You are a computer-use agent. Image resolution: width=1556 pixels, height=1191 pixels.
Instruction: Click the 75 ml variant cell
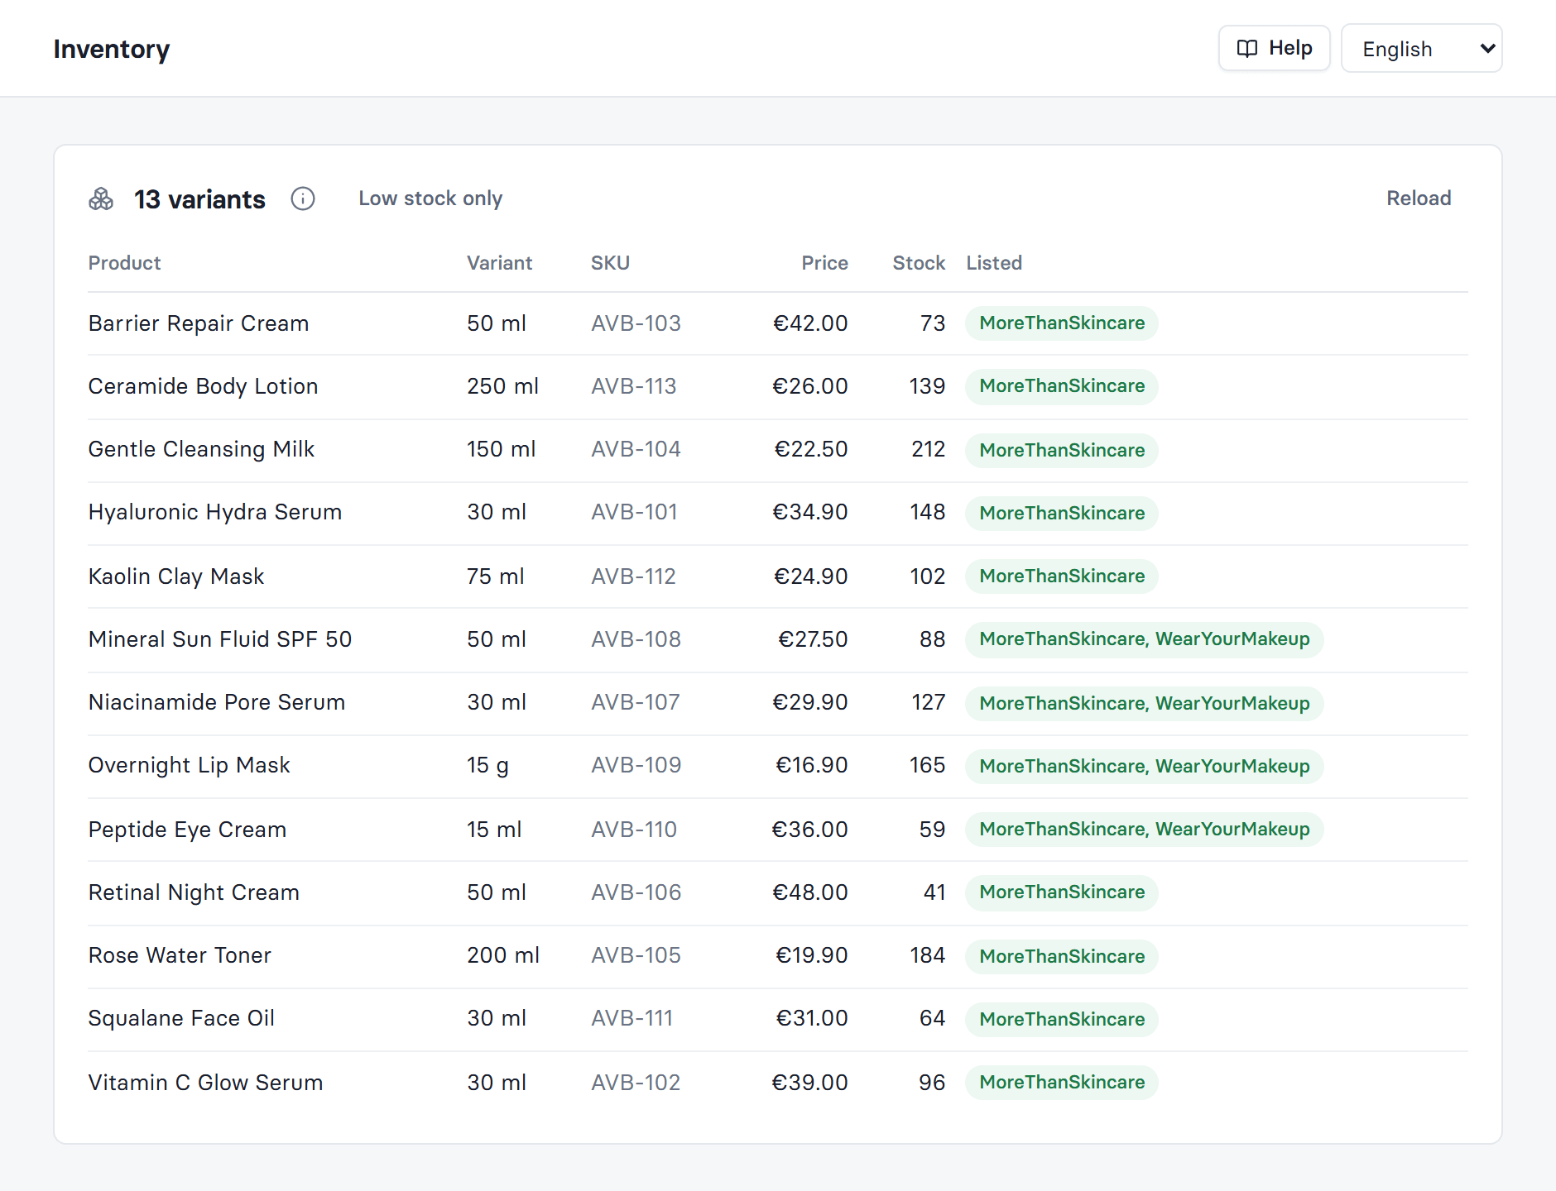(496, 576)
